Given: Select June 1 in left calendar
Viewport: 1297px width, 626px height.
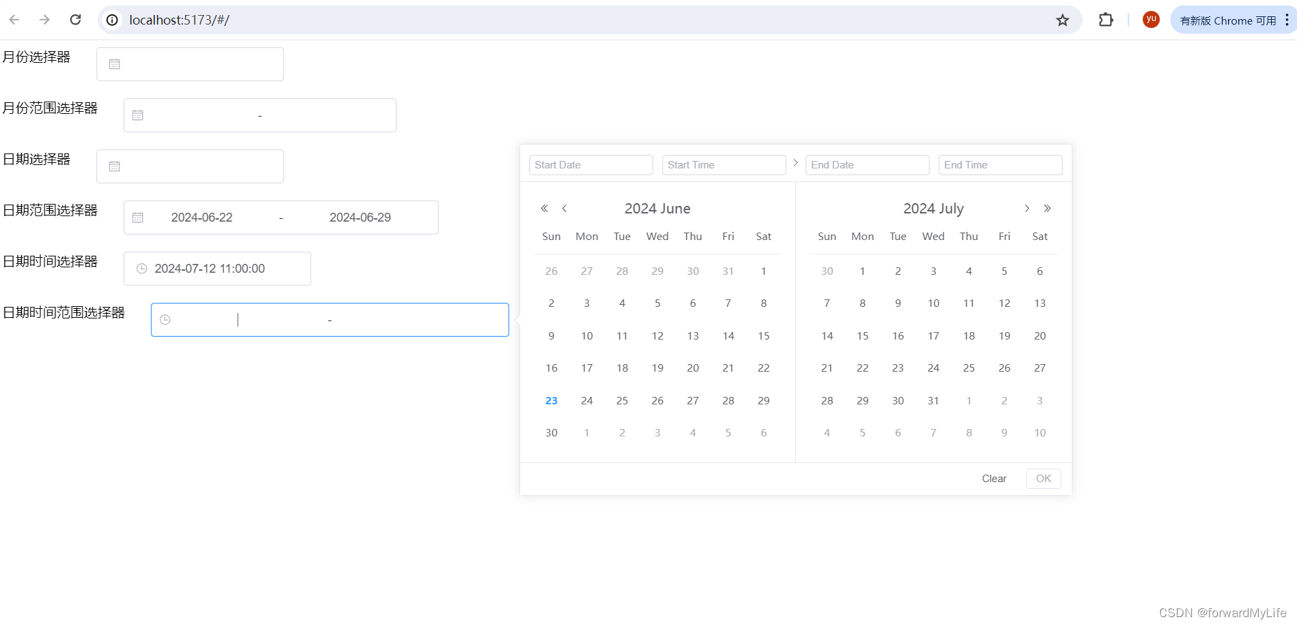Looking at the screenshot, I should tap(764, 271).
